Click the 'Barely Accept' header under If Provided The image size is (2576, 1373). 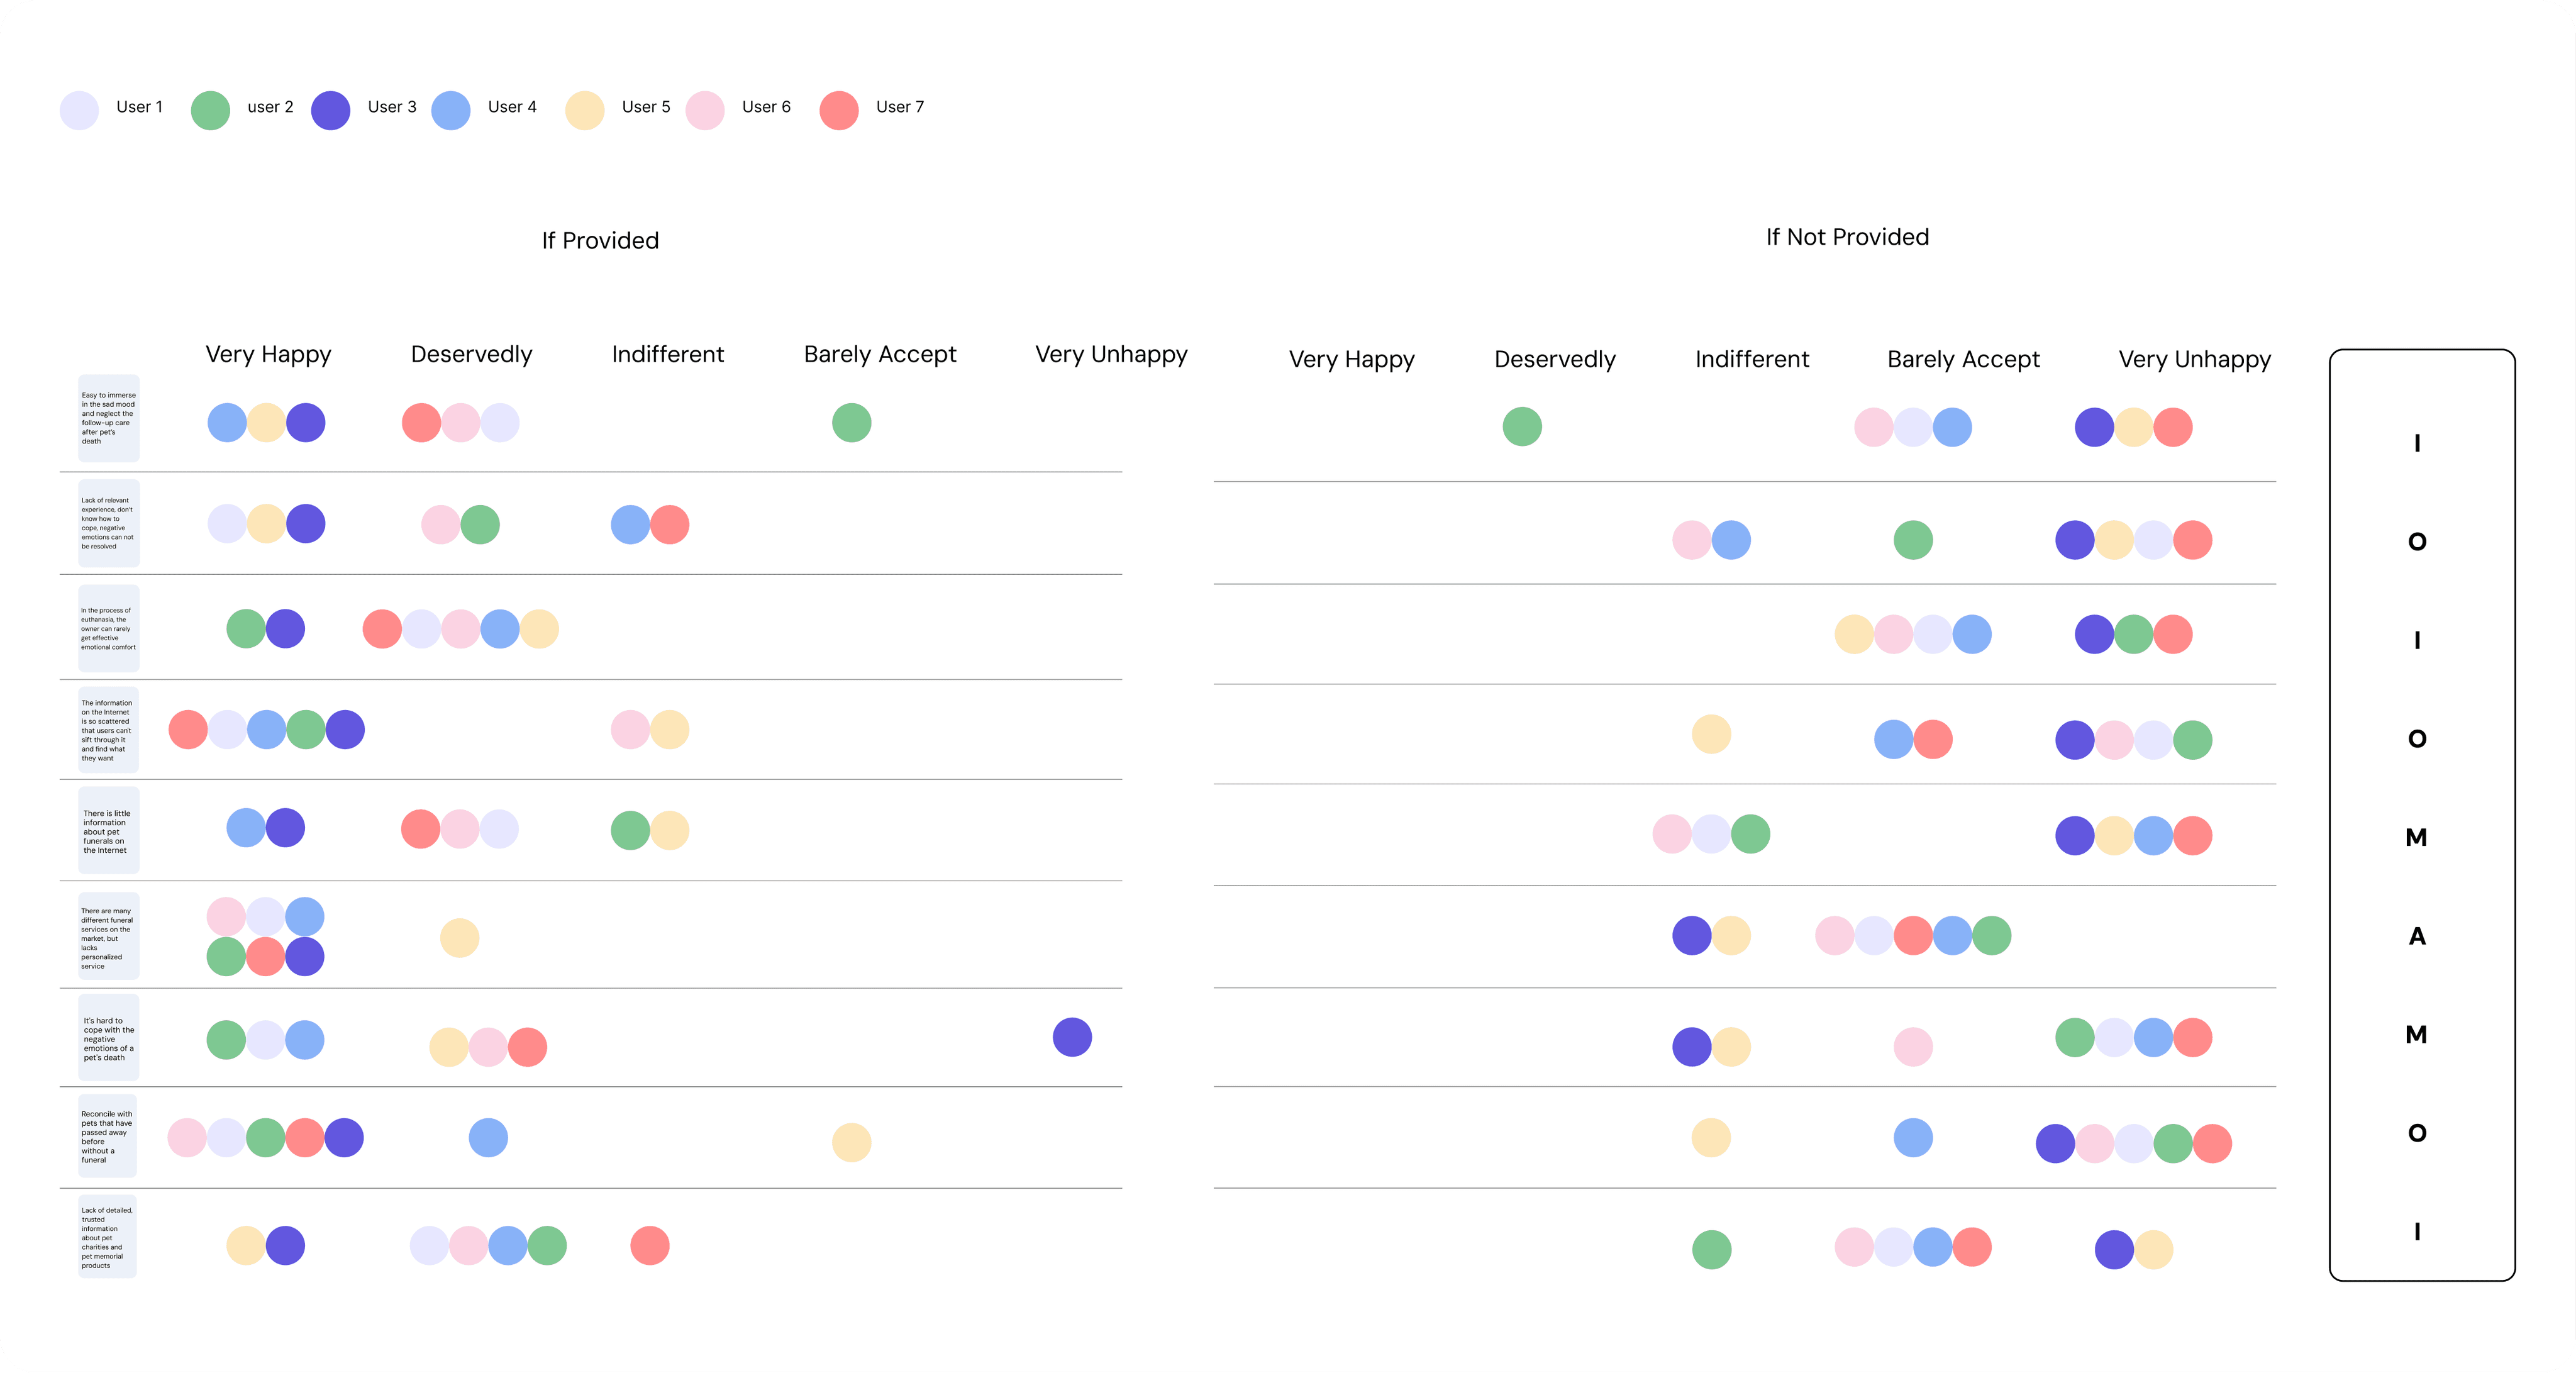(x=880, y=354)
